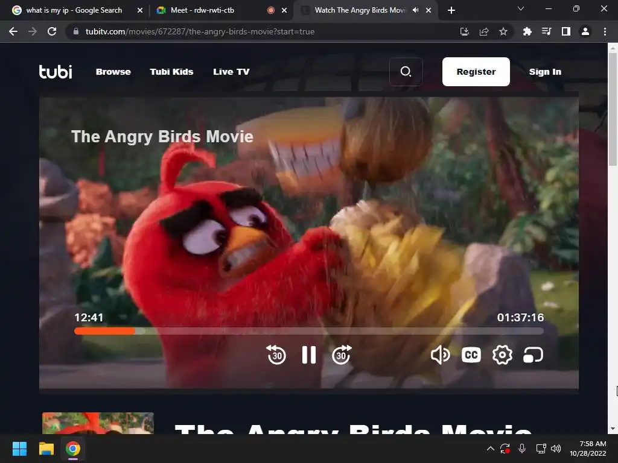The width and height of the screenshot is (618, 463).
Task: Open the 7:58 AM clock calendar
Action: click(588, 449)
